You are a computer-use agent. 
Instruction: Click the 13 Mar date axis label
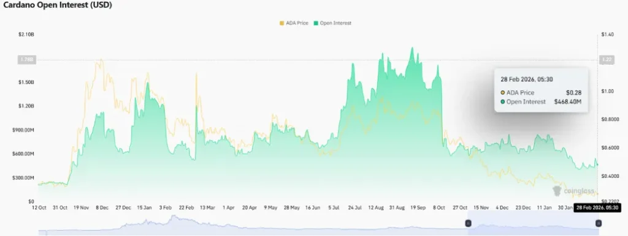point(207,208)
